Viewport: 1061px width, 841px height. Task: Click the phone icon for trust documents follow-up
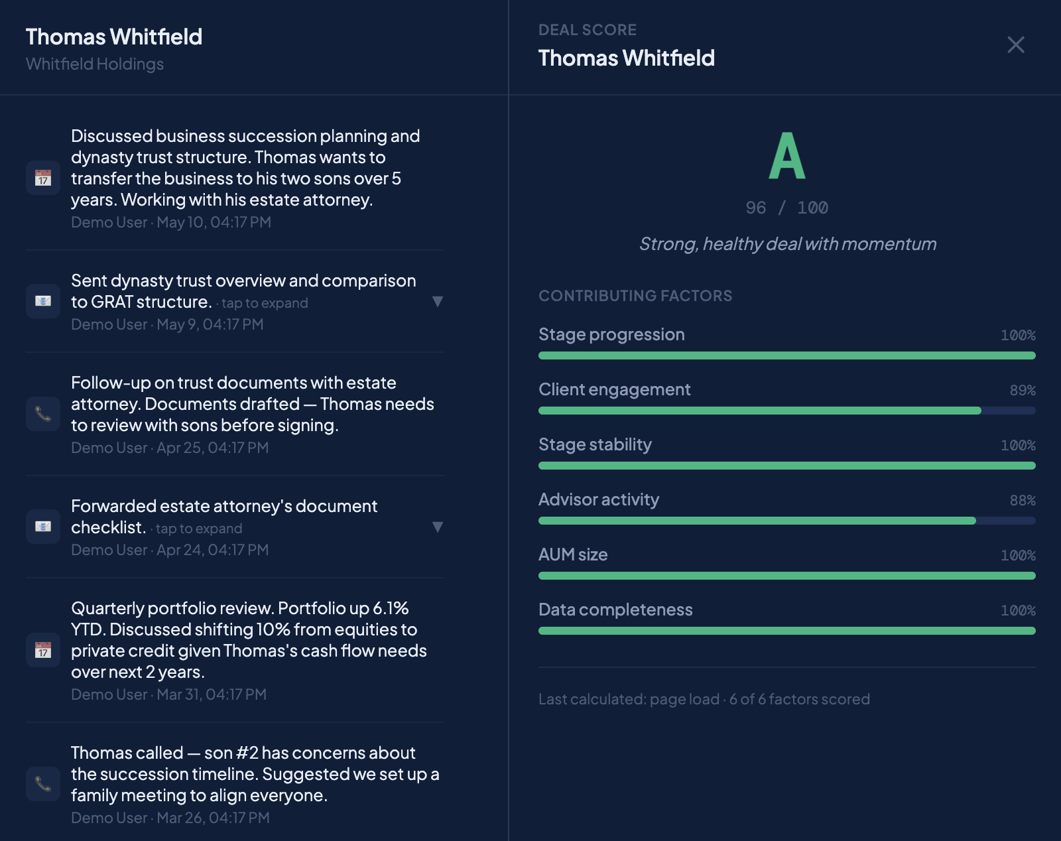[43, 414]
